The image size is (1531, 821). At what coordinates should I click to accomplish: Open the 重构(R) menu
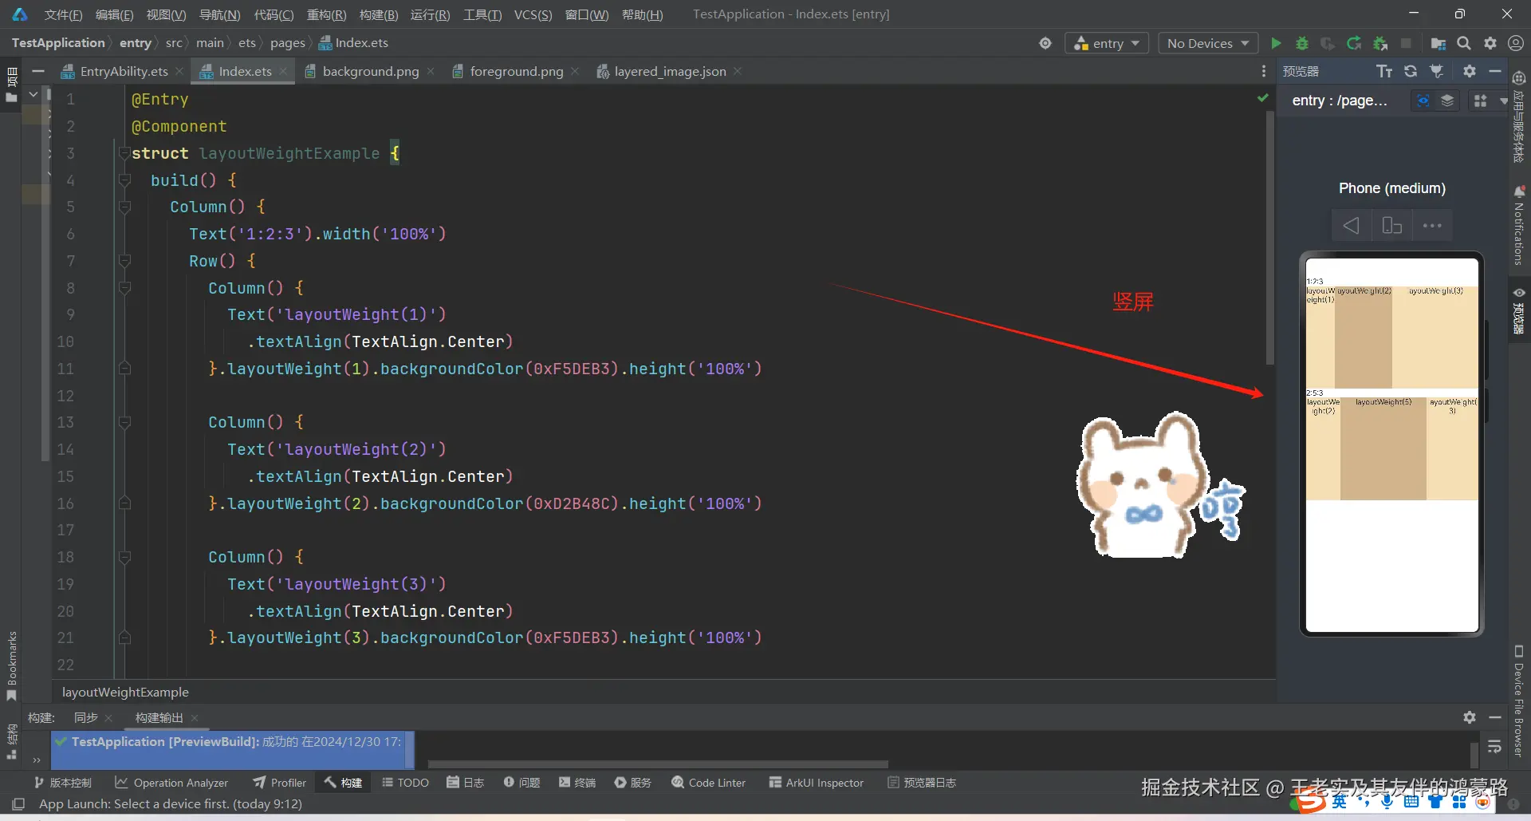[x=326, y=14]
